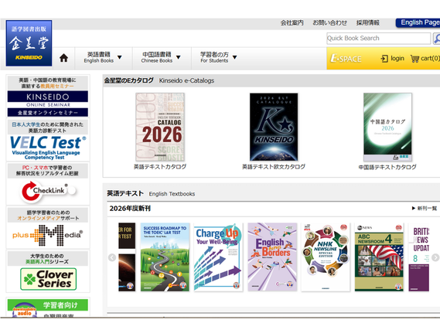Click the Kinseido logo

click(29, 43)
